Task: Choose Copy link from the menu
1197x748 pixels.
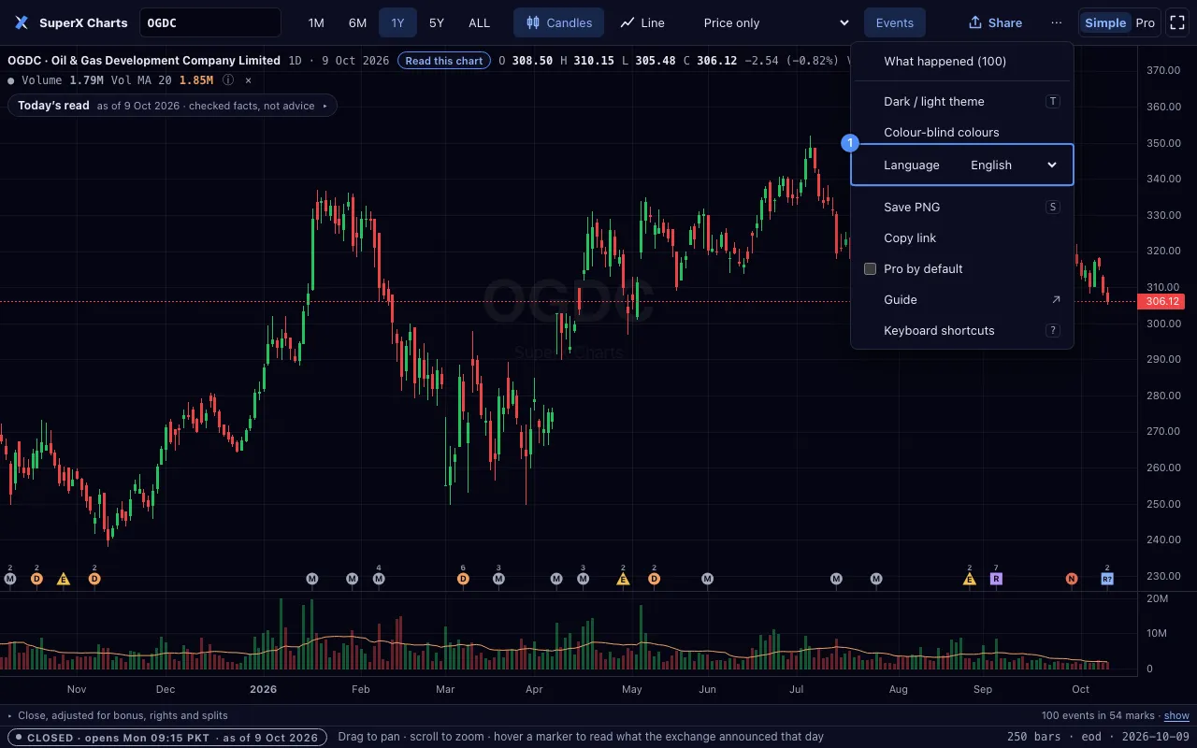Action: click(x=962, y=237)
